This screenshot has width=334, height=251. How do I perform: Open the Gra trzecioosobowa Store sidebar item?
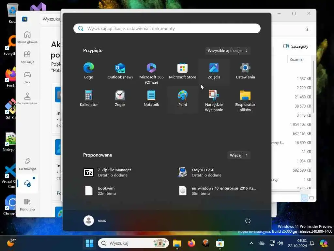pos(27,98)
